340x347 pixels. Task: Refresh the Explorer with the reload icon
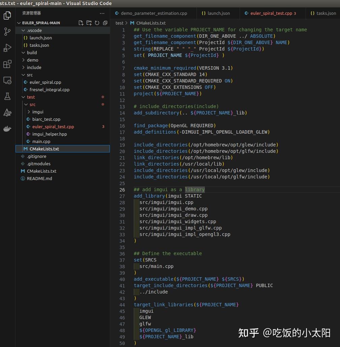(x=97, y=23)
